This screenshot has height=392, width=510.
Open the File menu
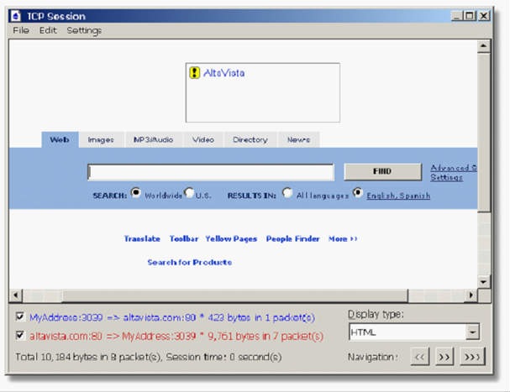coord(21,30)
